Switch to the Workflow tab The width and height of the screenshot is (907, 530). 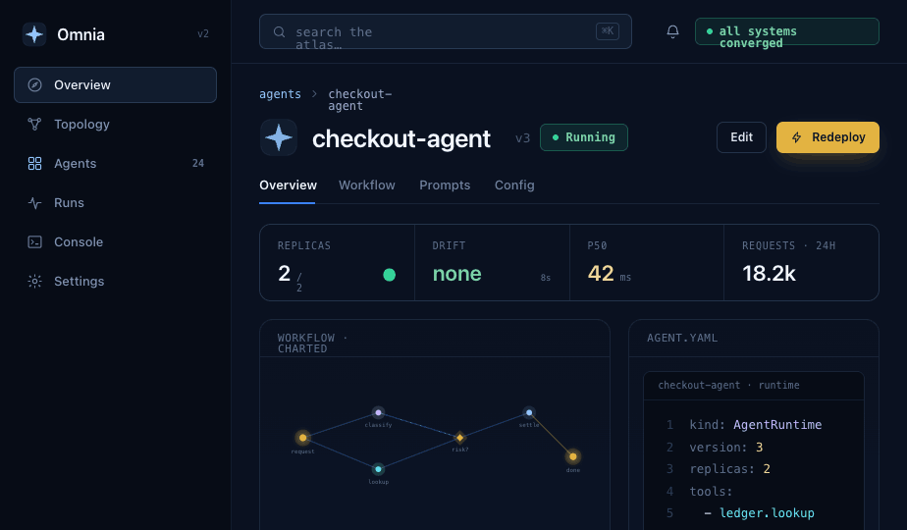click(367, 185)
